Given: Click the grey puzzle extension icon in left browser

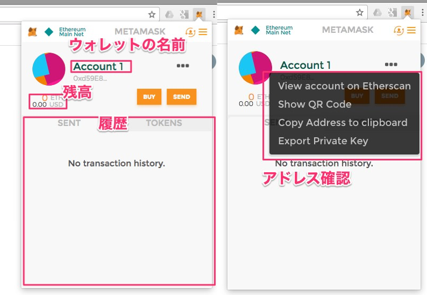Looking at the screenshot, I should coord(184,14).
